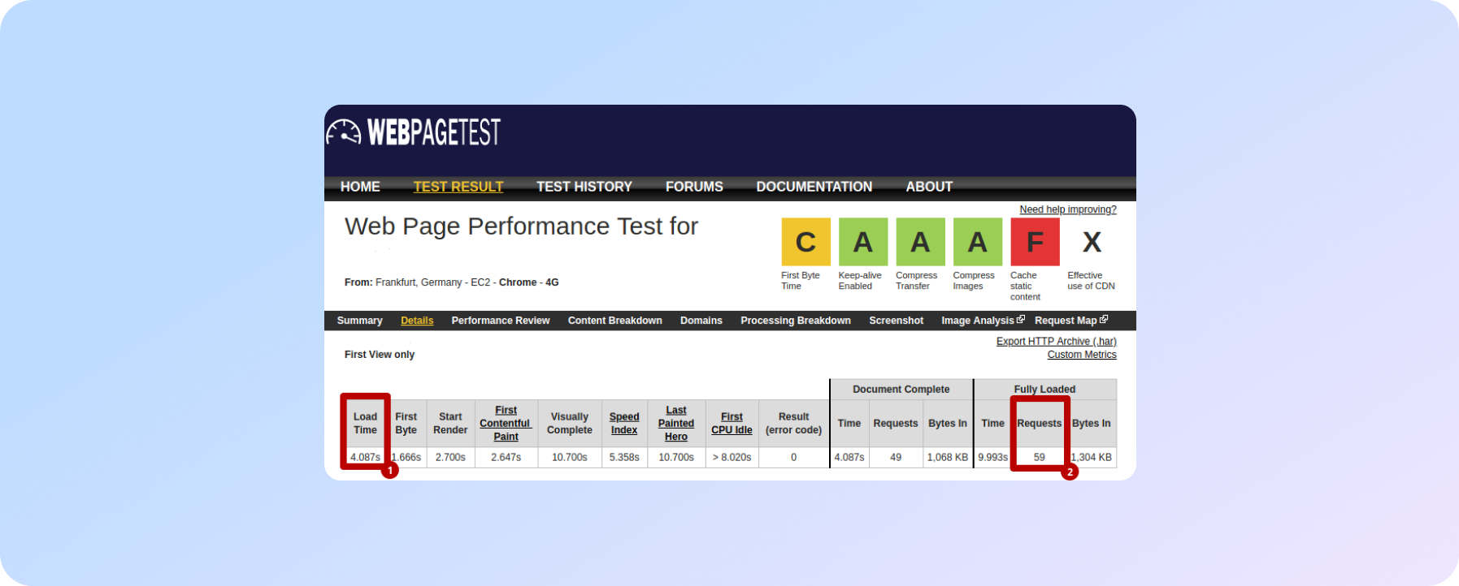The width and height of the screenshot is (1459, 586).
Task: Click the Custom Metrics link
Action: tap(1082, 355)
